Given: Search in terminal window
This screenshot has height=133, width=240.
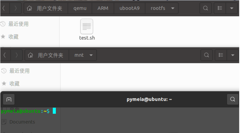Looking at the screenshot, I should tap(233, 99).
